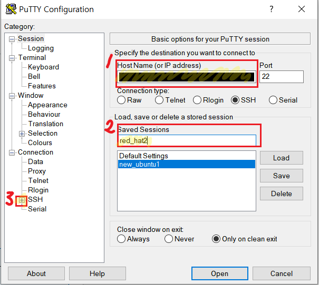Open the Keyboard category
319x285 pixels.
point(43,67)
